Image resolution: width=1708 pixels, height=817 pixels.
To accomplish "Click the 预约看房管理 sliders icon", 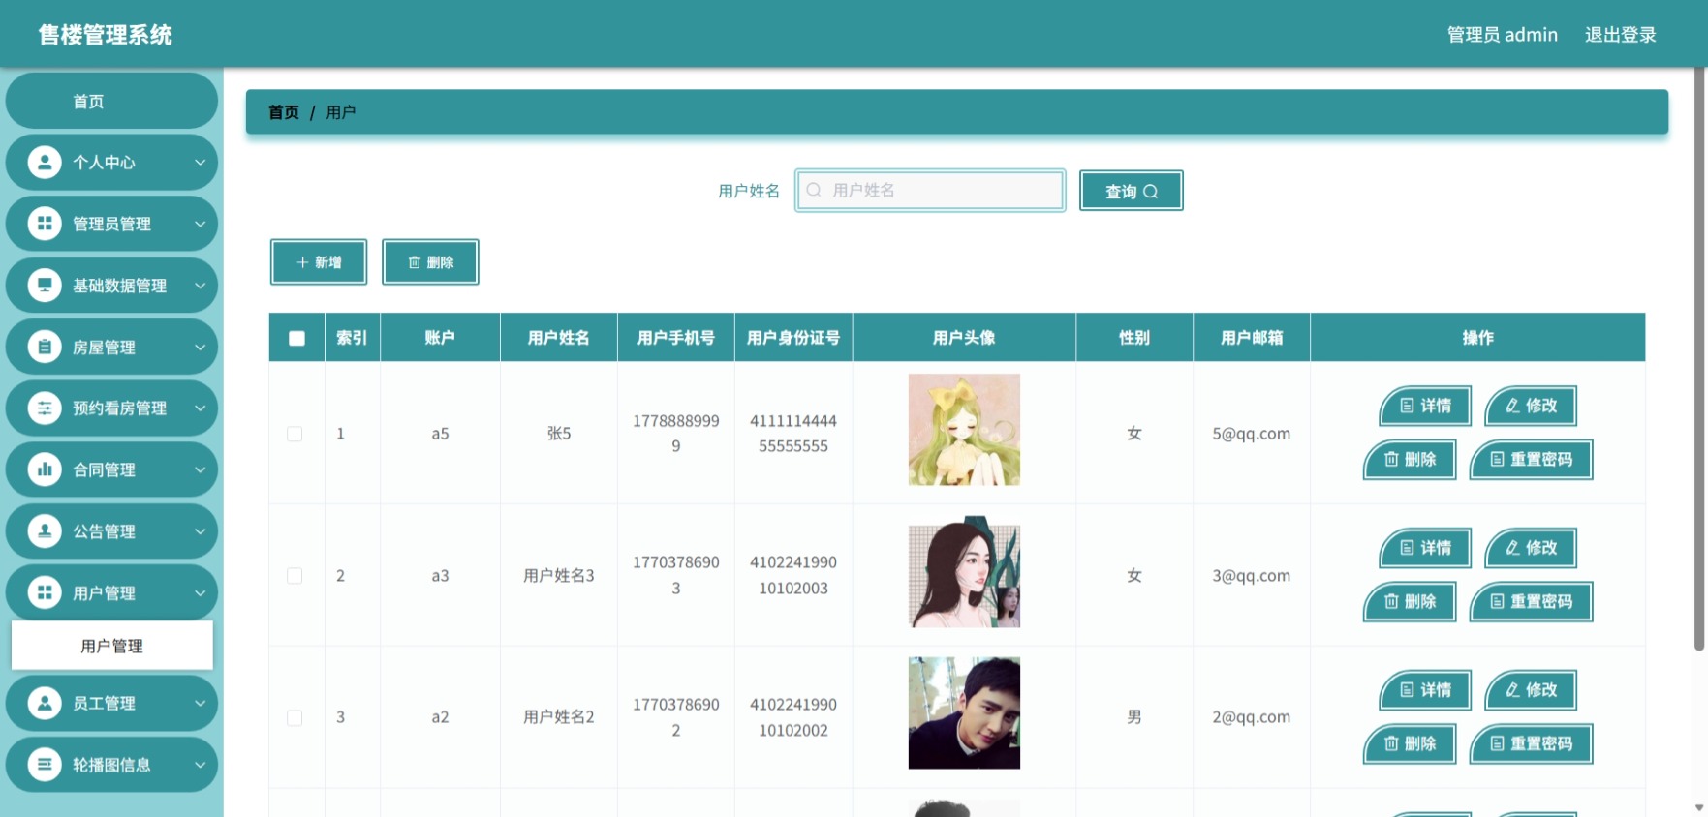I will click(45, 408).
